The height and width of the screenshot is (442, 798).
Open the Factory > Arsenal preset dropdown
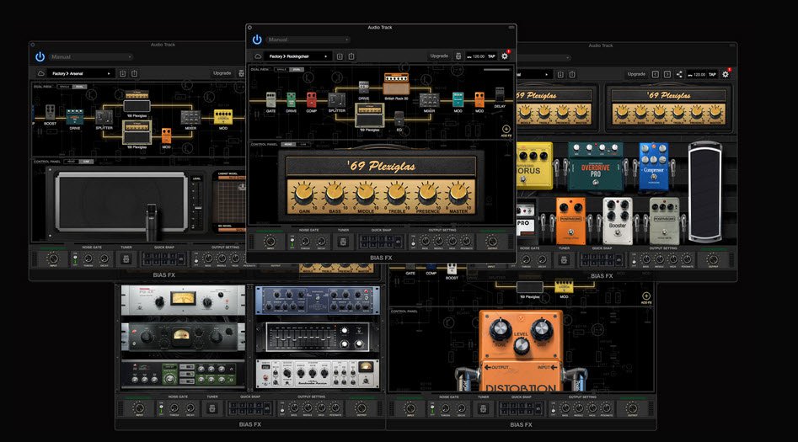point(80,74)
